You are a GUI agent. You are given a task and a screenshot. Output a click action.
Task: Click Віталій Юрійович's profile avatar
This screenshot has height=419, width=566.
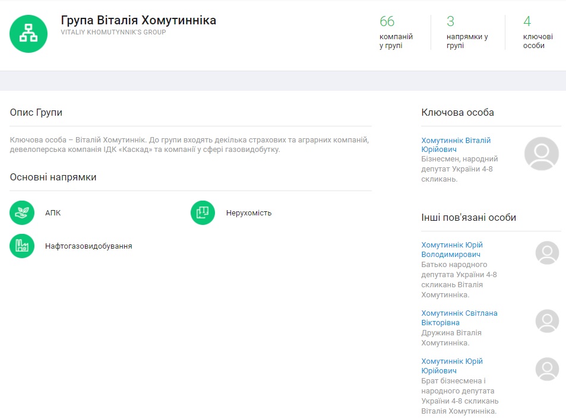pos(541,154)
